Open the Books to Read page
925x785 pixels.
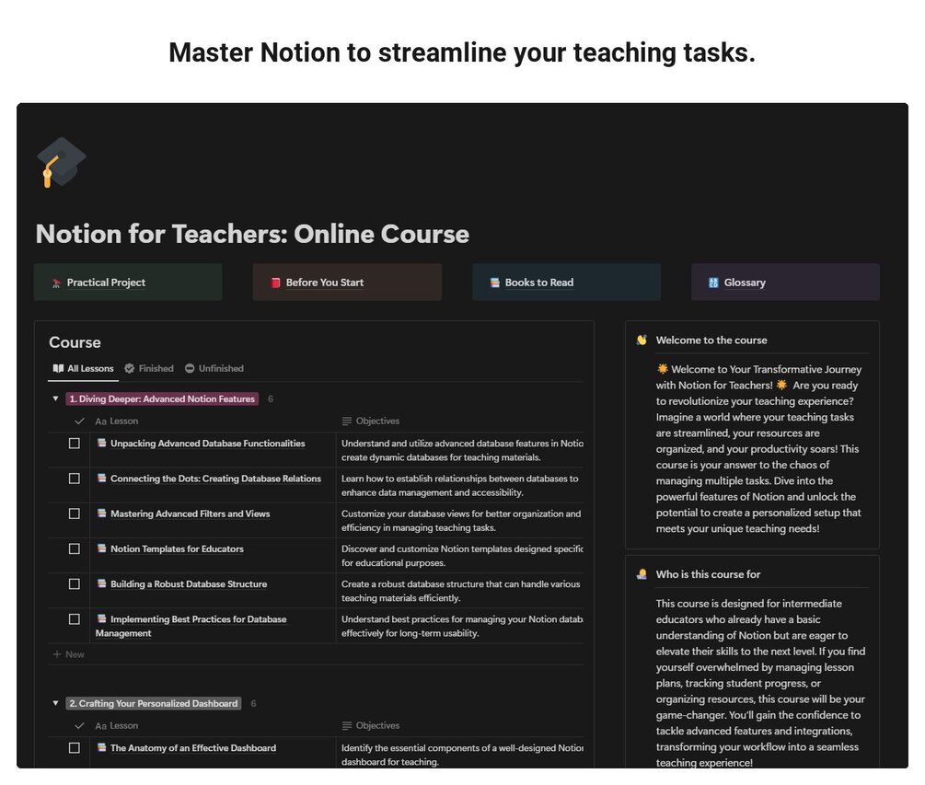click(566, 283)
